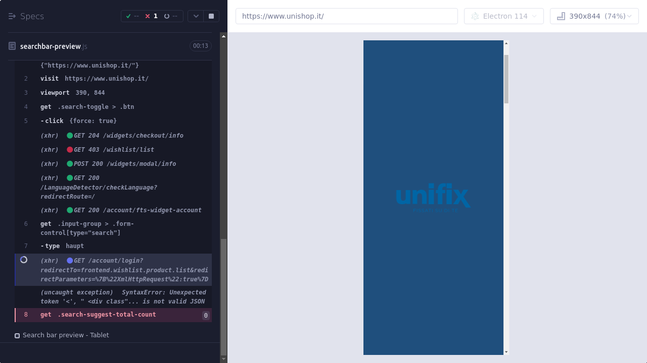This screenshot has height=363, width=647.
Task: Click the green passed tests checkmark
Action: (128, 16)
